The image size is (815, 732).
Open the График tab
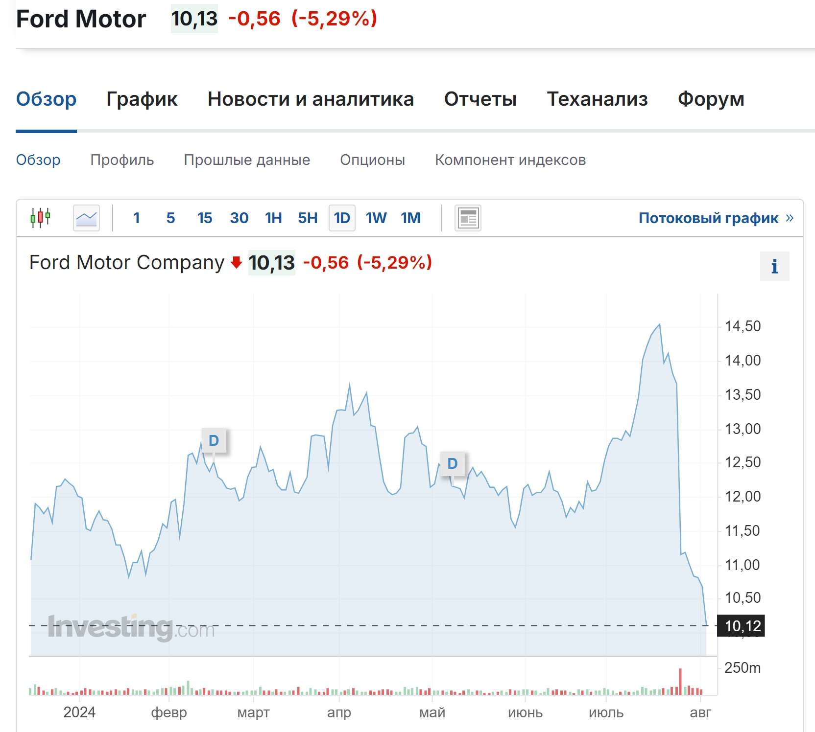pyautogui.click(x=142, y=99)
